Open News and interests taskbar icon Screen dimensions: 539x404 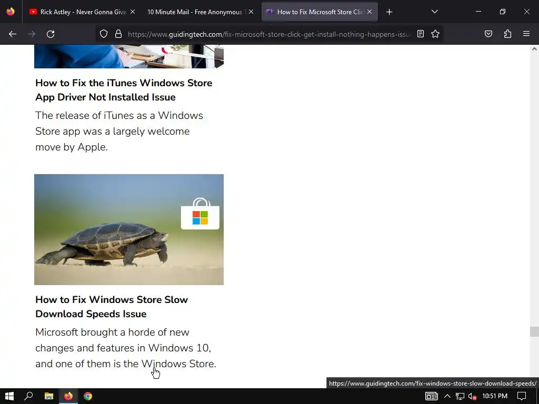(x=432, y=396)
